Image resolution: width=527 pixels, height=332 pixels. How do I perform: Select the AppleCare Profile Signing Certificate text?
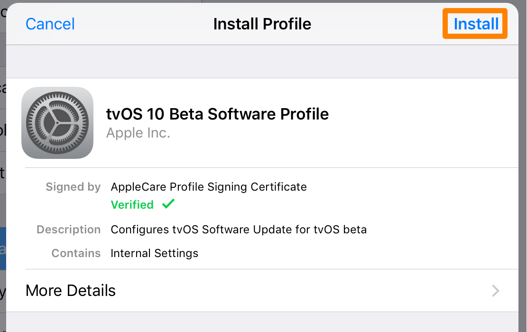pos(209,187)
